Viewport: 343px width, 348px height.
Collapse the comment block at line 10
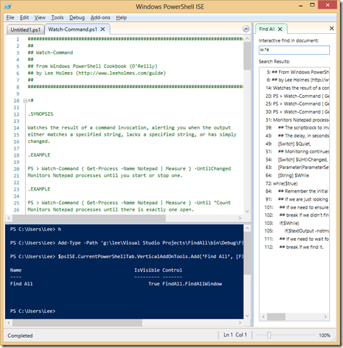click(x=25, y=101)
